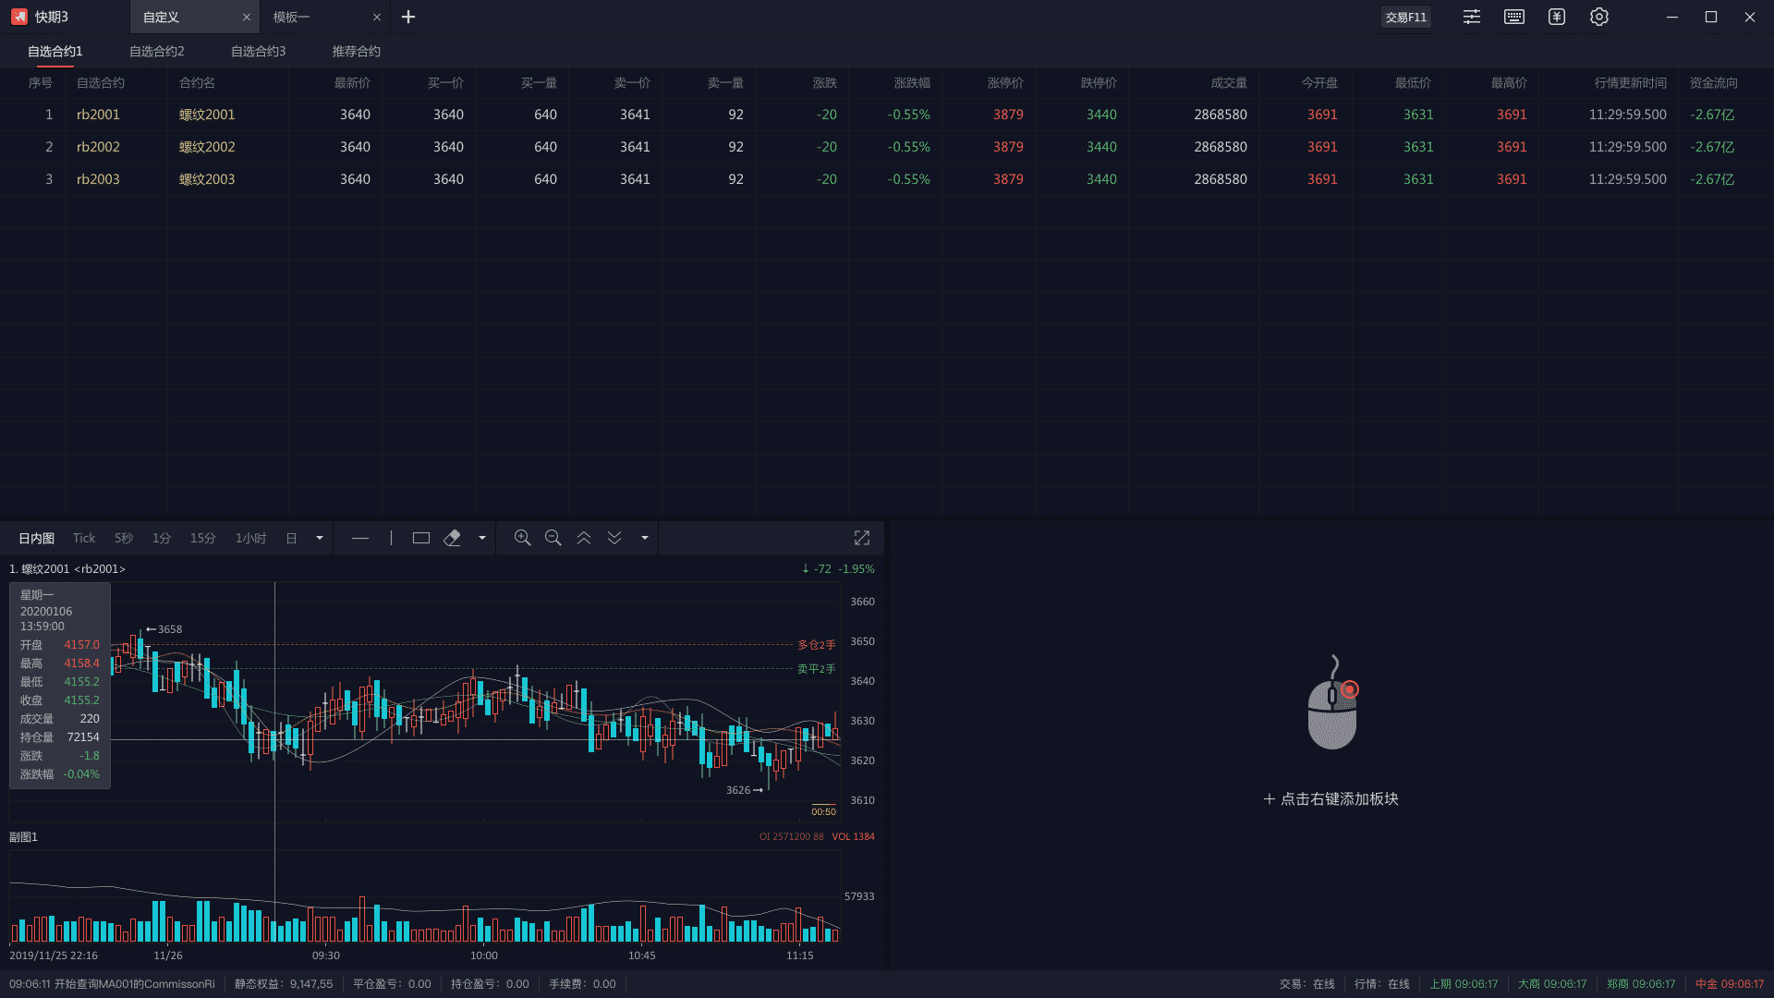Switch chart to 15分 period
1774x998 pixels.
tap(203, 538)
